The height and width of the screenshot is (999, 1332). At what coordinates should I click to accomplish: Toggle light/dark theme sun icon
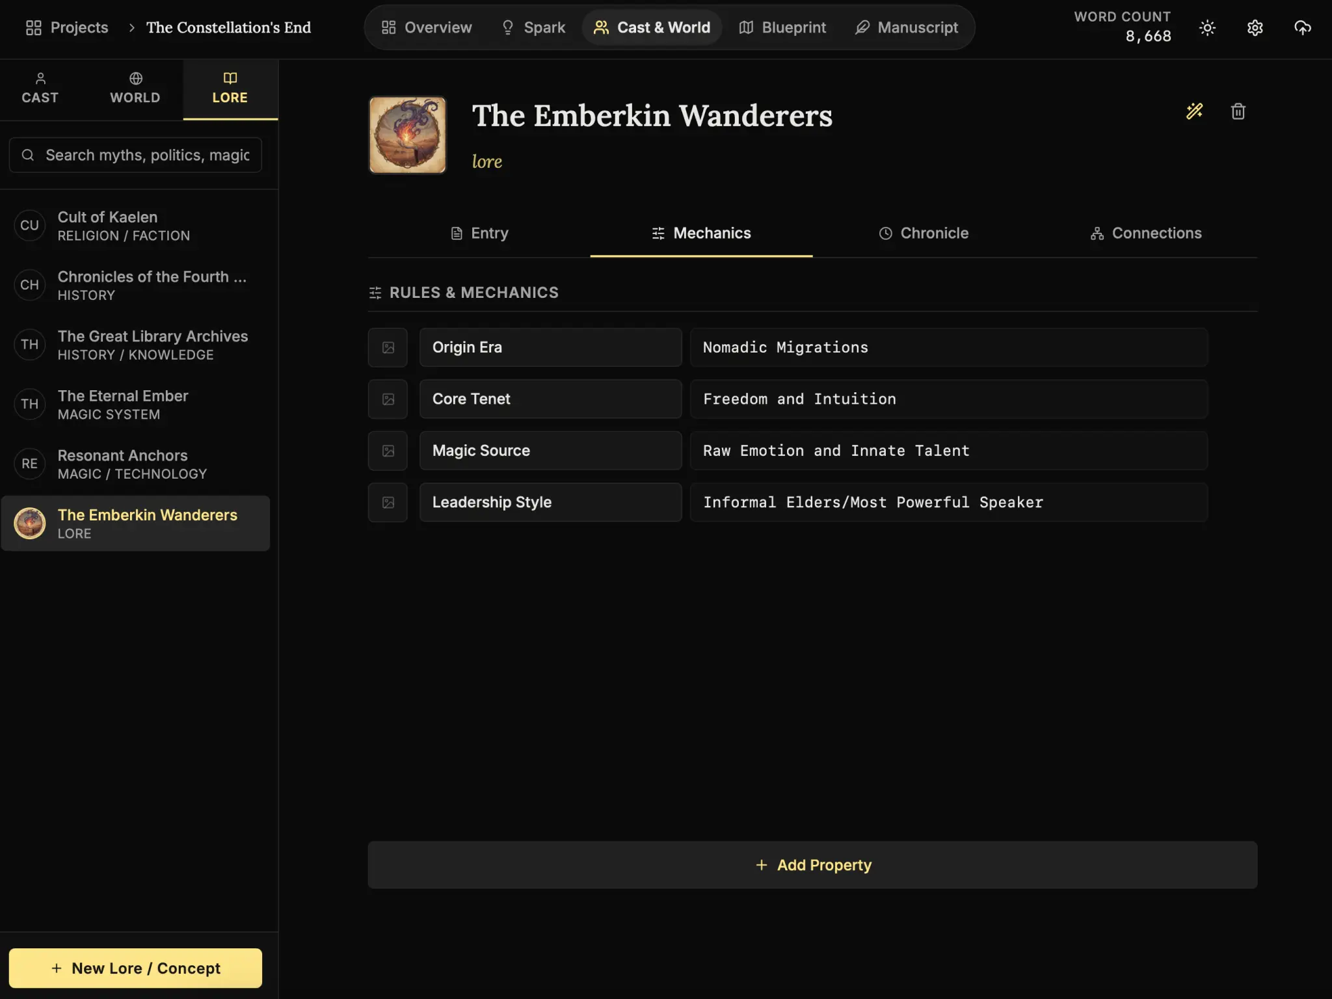coord(1207,28)
